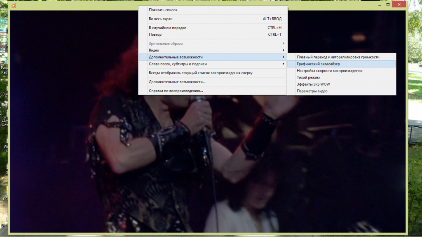Click the Windows Media Player title bar icon

[x=13, y=5]
